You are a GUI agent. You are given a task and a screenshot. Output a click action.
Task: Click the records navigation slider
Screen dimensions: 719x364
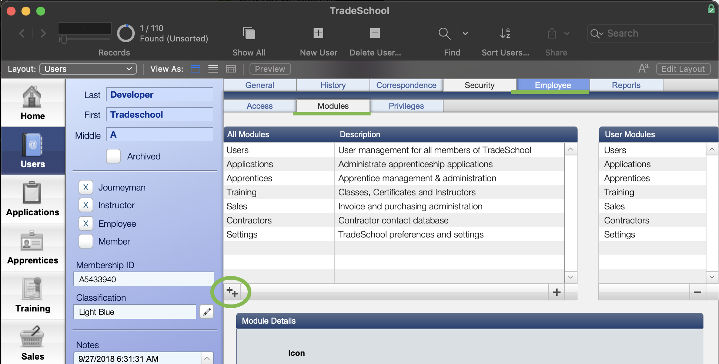click(85, 39)
